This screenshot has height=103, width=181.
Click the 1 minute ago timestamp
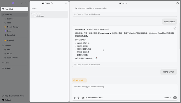[x=39, y=16]
